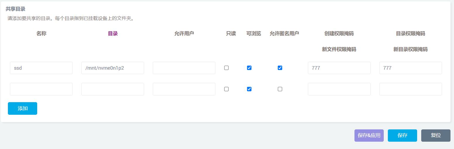The image size is (454, 149).
Task: Click 目录权限掩码 field with 777
Action: pyautogui.click(x=411, y=68)
